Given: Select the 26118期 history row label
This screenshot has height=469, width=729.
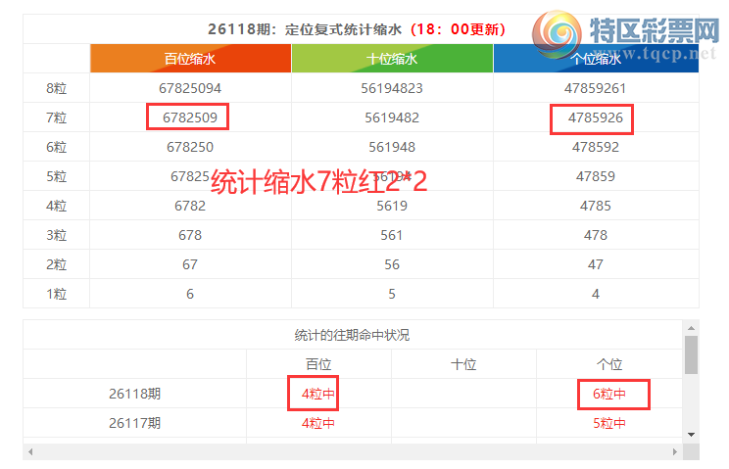Looking at the screenshot, I should pos(135,394).
